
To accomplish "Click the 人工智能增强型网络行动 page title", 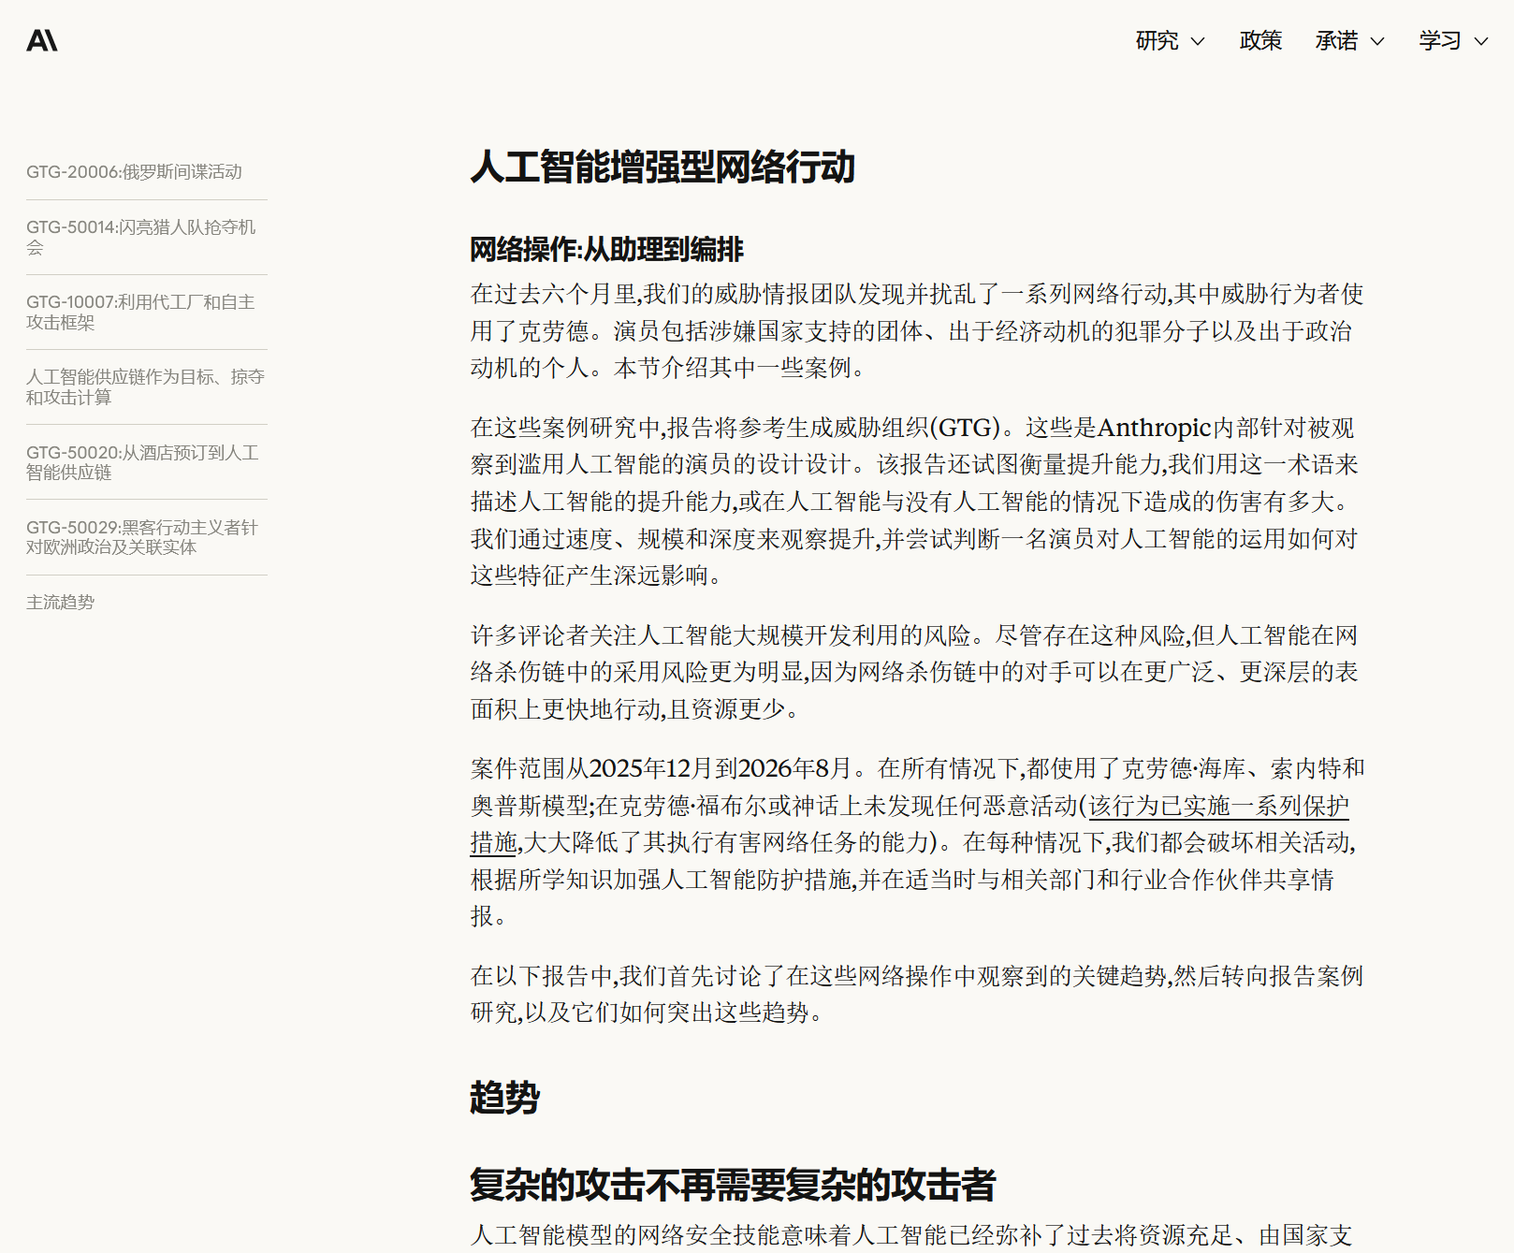I will 662,168.
